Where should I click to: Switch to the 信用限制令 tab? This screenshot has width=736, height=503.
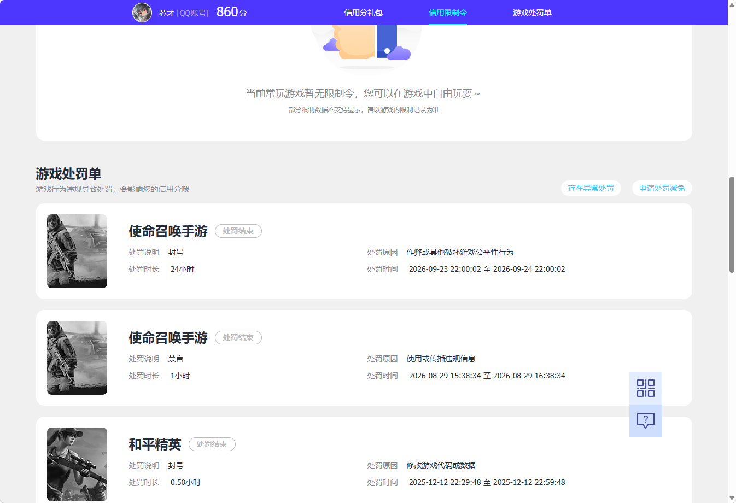tap(448, 13)
